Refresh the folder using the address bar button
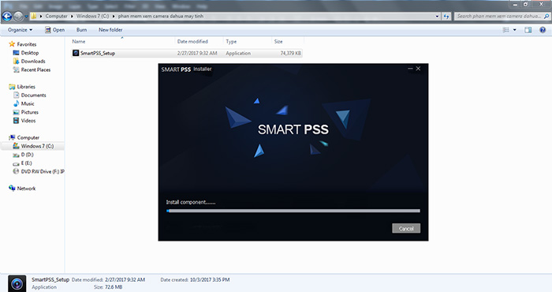 (446, 17)
